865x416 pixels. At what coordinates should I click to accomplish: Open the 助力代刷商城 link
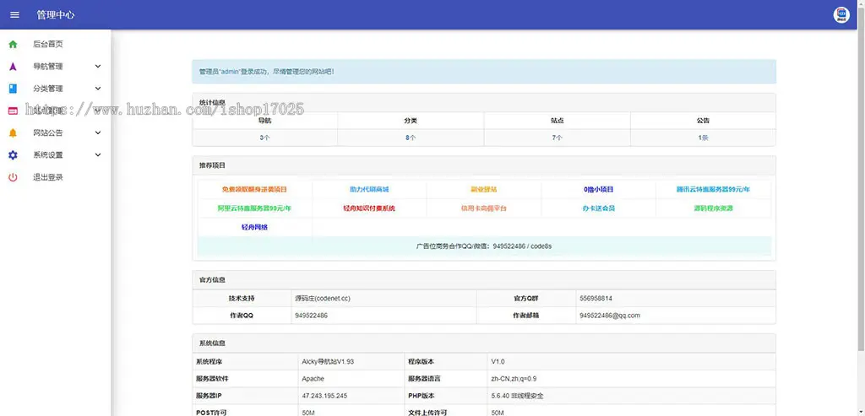pyautogui.click(x=369, y=190)
